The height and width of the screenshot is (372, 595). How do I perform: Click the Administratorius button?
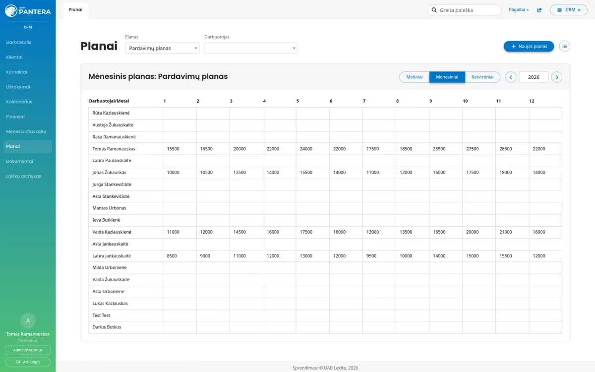(x=28, y=350)
